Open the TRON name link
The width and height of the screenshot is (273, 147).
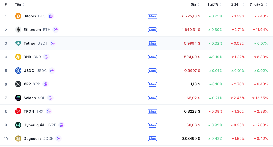coord(29,111)
